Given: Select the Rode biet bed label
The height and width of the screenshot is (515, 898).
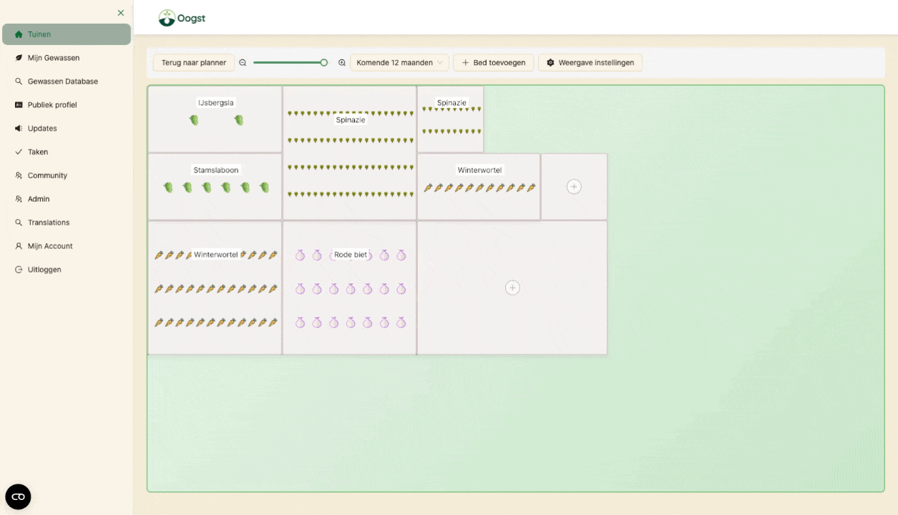Looking at the screenshot, I should coord(351,255).
